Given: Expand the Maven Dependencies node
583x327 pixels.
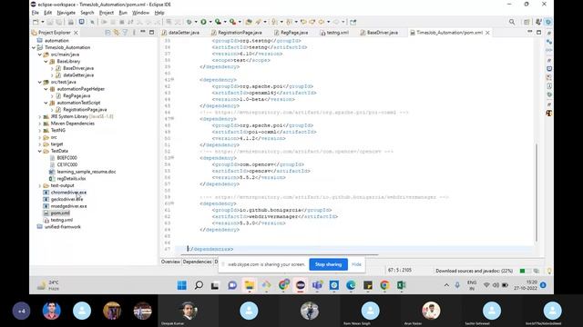Looking at the screenshot, I should pyautogui.click(x=40, y=124).
